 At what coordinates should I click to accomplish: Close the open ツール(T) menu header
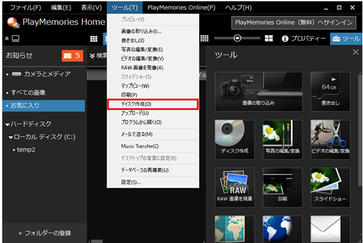coord(125,8)
